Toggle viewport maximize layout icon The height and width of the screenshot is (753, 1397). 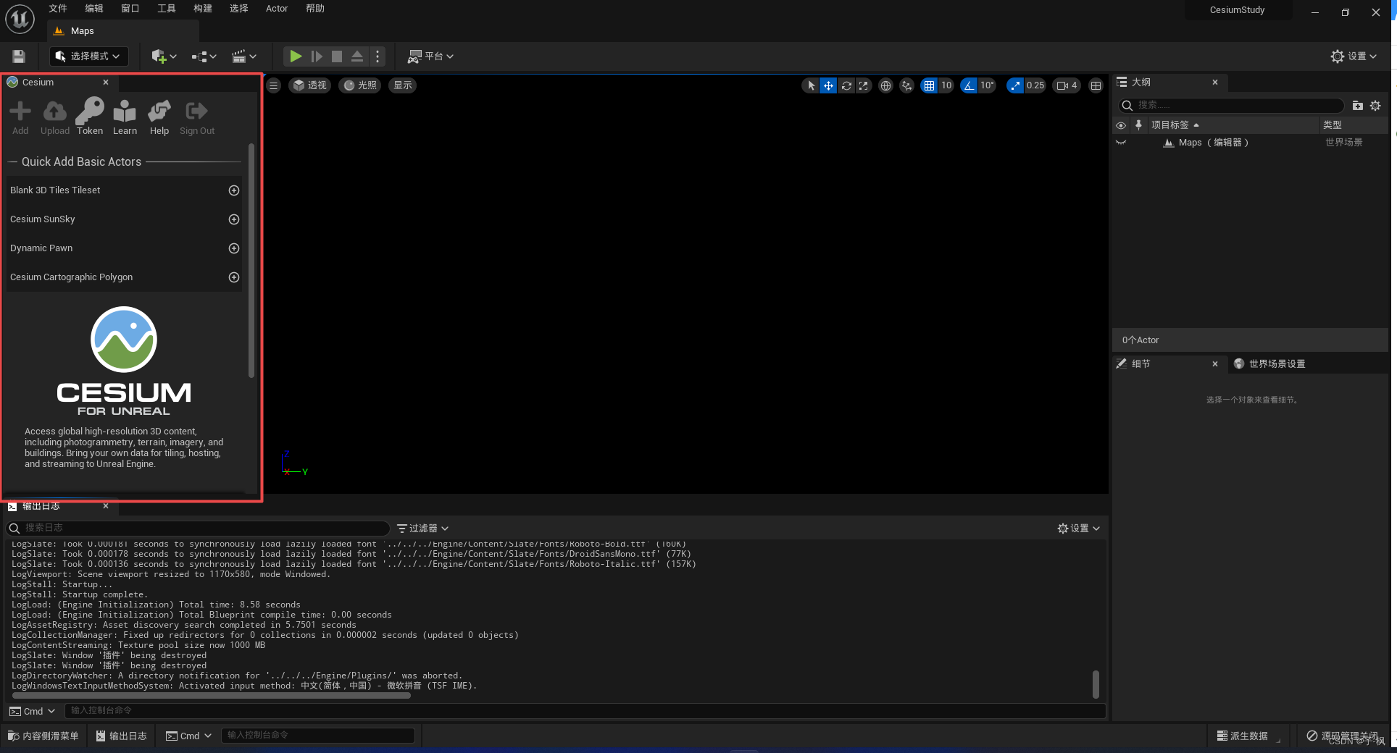pos(1096,85)
